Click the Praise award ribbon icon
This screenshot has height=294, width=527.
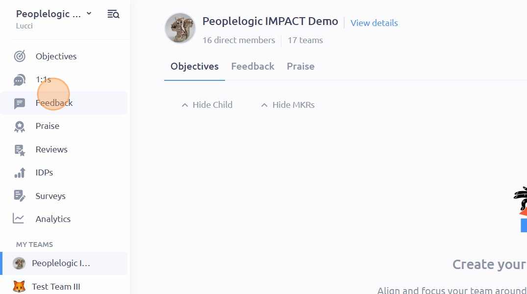(x=20, y=126)
